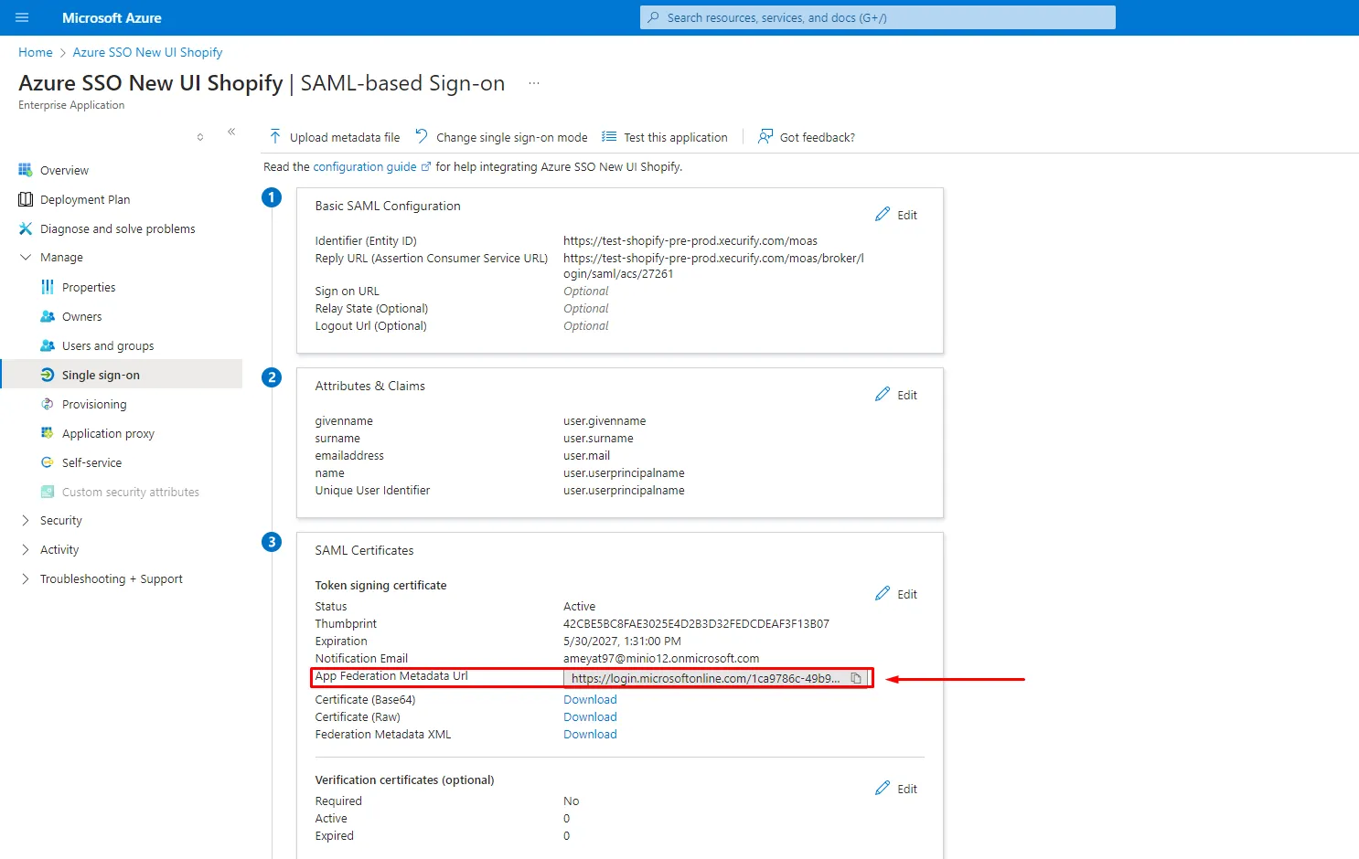Click the notification email ameyat97@minio12.onmicrosoft.com
Image resolution: width=1359 pixels, height=859 pixels.
[661, 658]
